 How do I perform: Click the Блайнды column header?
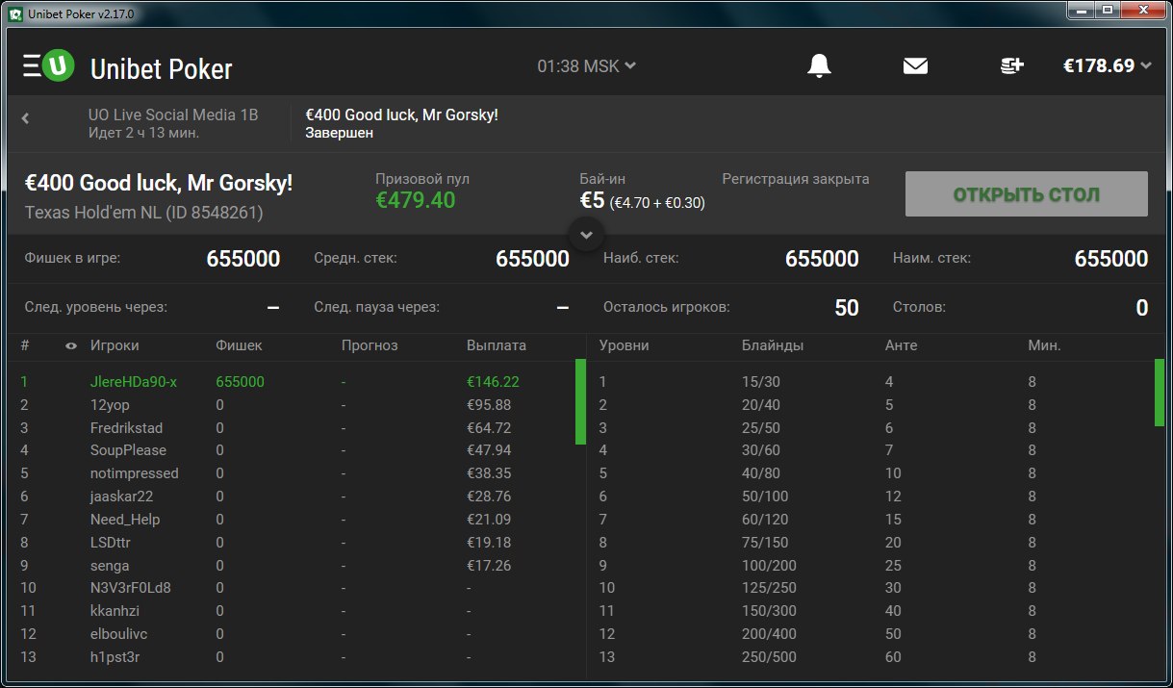[773, 345]
